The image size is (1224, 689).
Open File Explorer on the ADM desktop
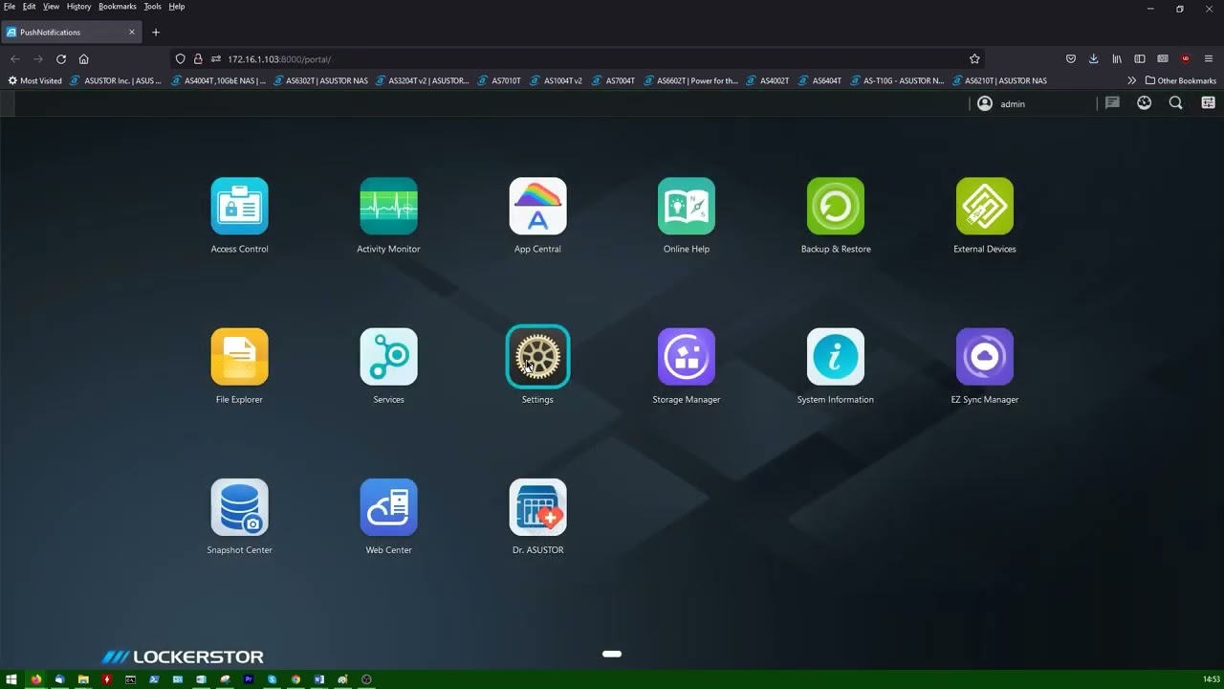(x=239, y=357)
